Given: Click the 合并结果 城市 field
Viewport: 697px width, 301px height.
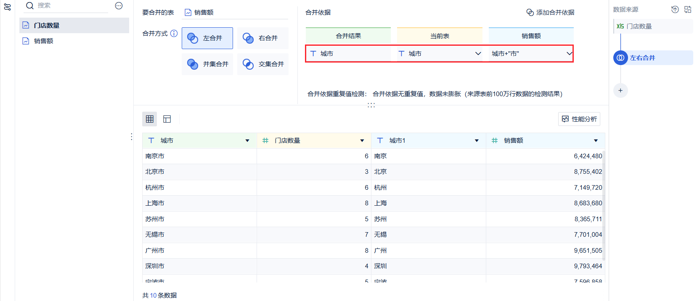Looking at the screenshot, I should pos(349,54).
